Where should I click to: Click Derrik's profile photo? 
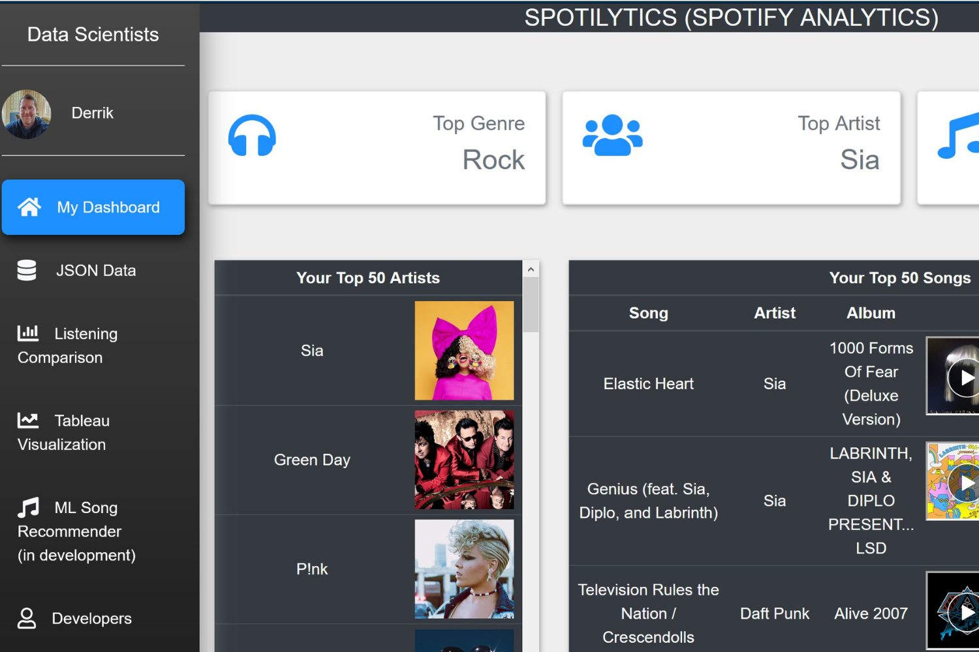tap(27, 114)
